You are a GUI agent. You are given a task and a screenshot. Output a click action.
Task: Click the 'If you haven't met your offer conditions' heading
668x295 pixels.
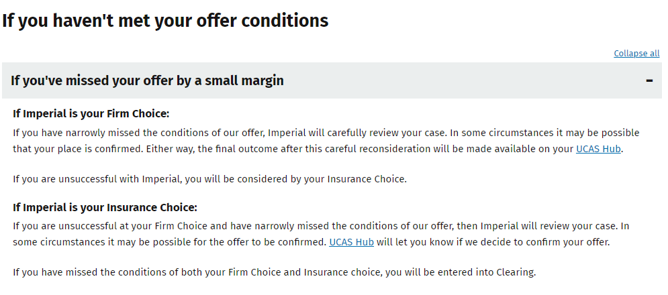[x=165, y=20]
